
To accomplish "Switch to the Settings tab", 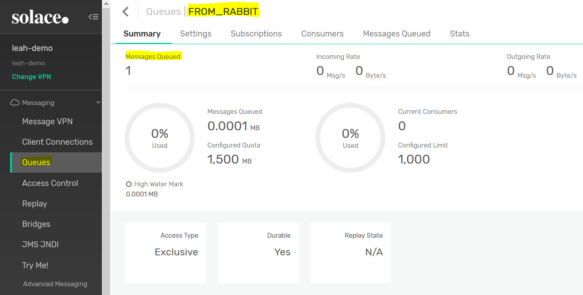I will (196, 34).
